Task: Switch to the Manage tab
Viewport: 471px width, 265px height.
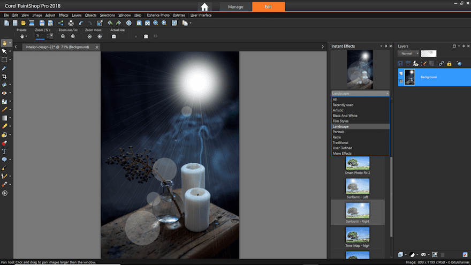Action: point(236,7)
